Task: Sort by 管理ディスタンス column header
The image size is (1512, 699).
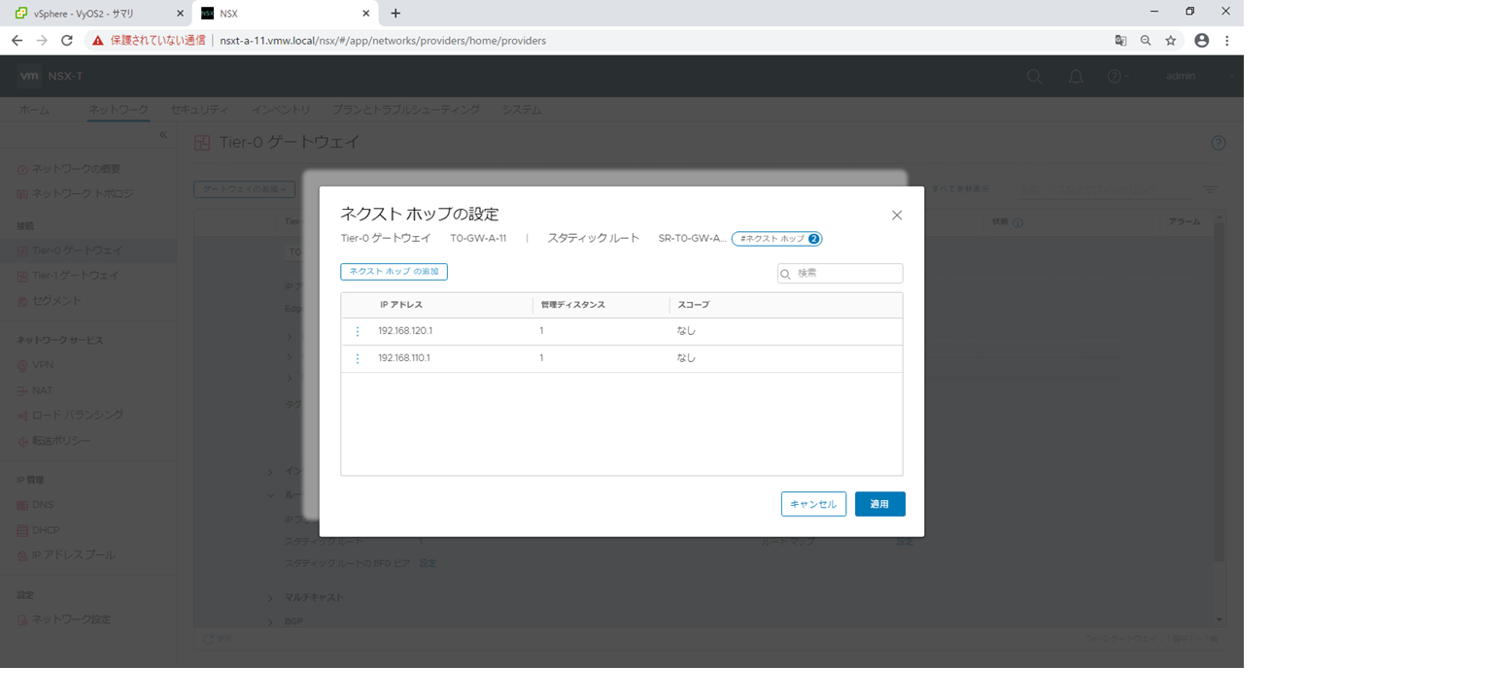Action: click(x=573, y=305)
